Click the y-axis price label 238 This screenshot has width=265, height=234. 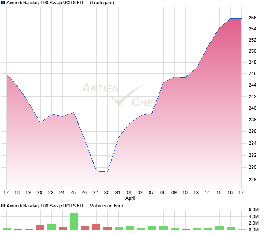pos(253,120)
